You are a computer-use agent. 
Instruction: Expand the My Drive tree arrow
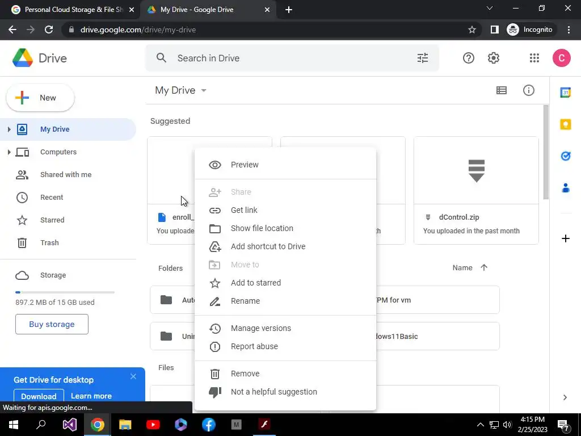[x=9, y=129]
